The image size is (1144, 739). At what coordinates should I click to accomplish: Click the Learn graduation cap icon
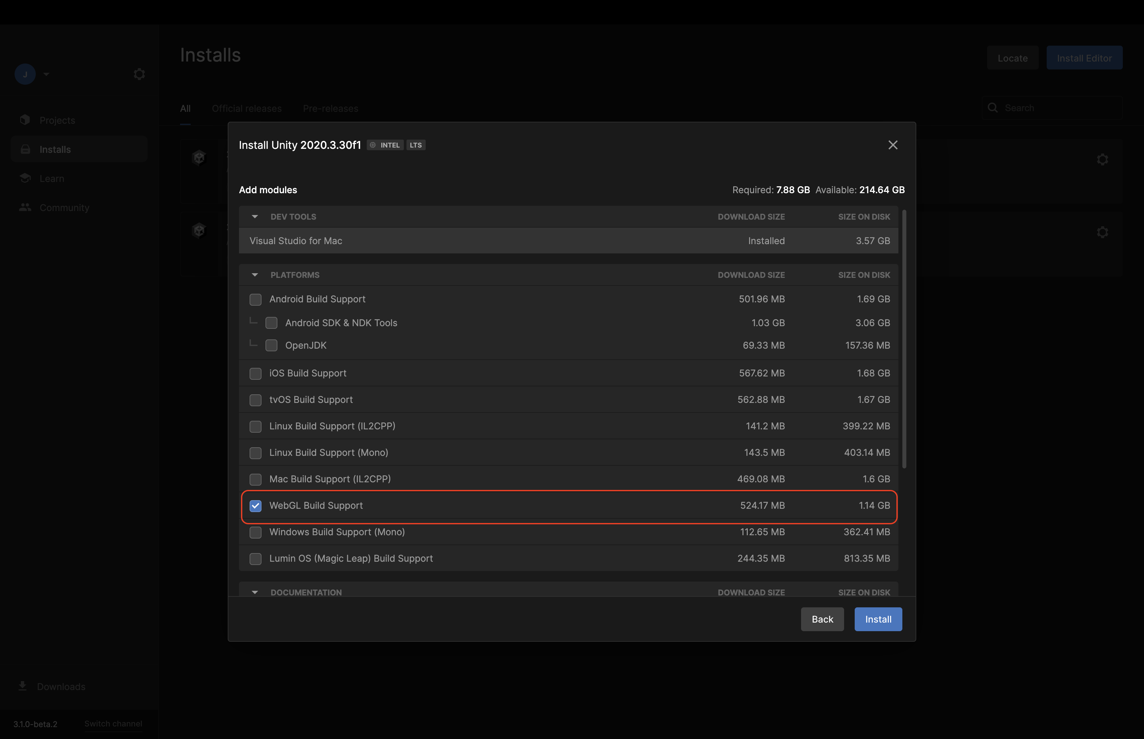[x=25, y=179]
